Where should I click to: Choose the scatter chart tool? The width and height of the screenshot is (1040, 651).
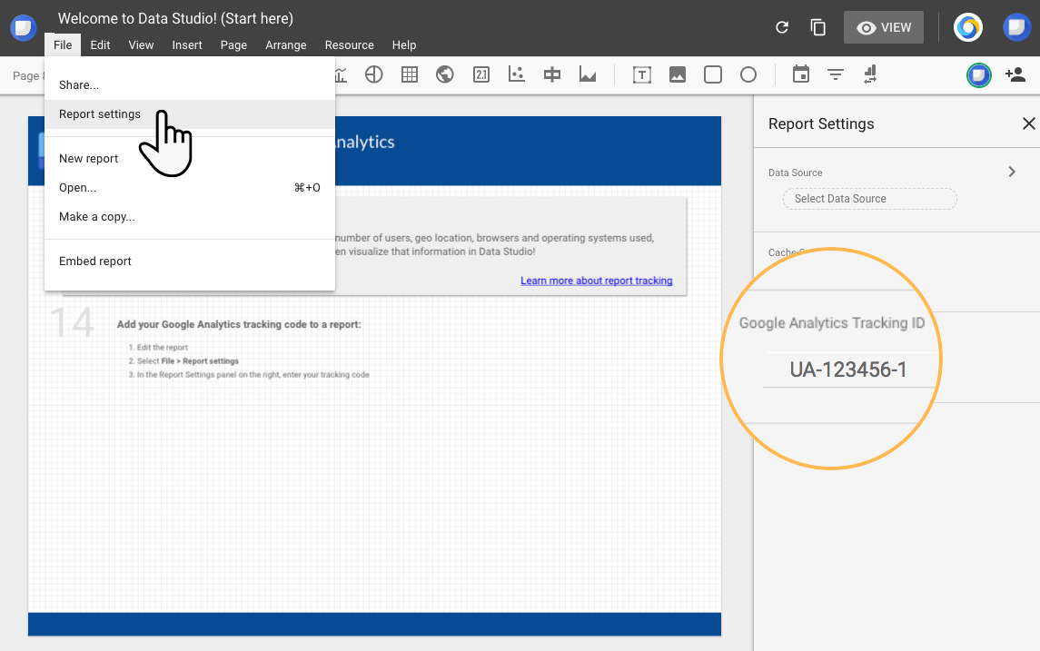tap(517, 75)
